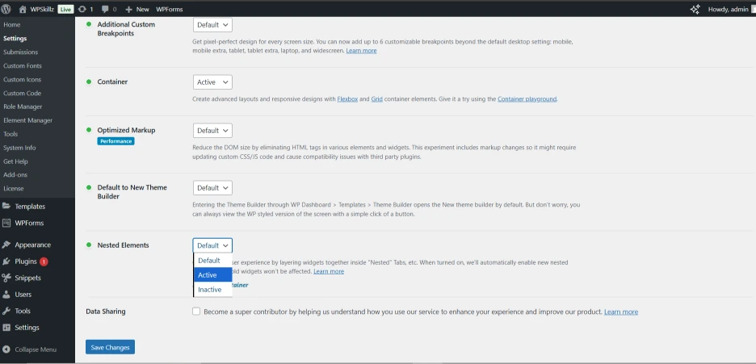Open Submissions in the sidebar
Viewport: 756px width, 364px height.
coord(20,52)
